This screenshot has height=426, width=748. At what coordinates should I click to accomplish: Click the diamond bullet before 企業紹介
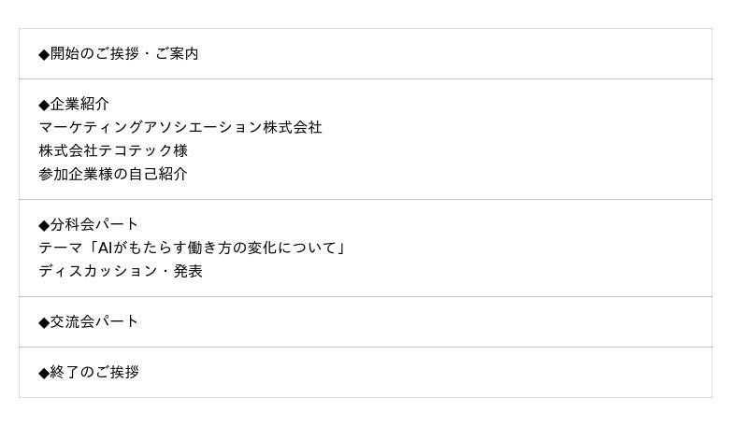[x=44, y=105]
